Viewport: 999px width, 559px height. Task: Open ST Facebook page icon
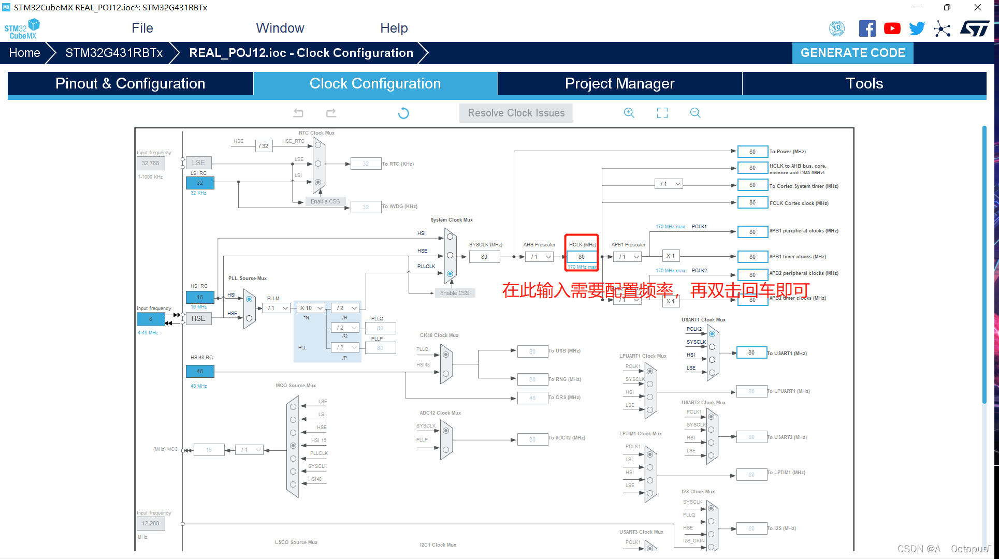click(867, 28)
